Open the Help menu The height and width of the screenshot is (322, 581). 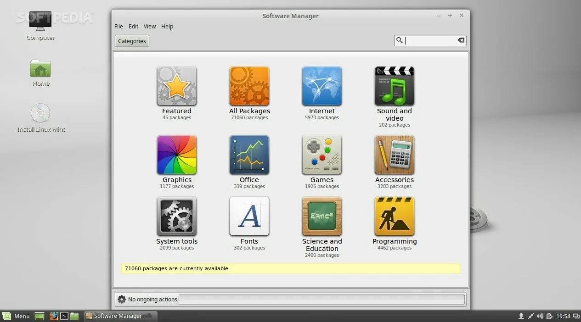[x=167, y=26]
